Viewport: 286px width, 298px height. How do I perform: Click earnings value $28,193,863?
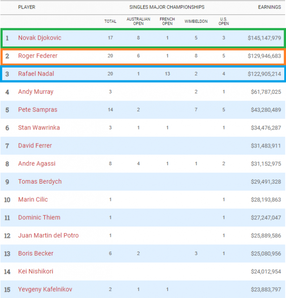pyautogui.click(x=266, y=200)
